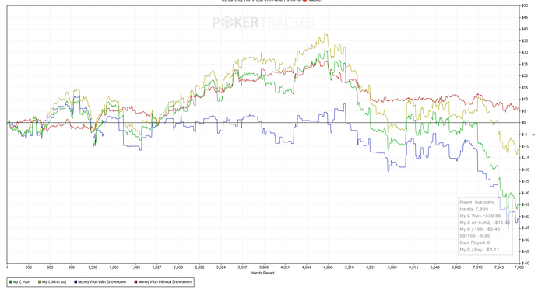The image size is (545, 290).
Task: Click the 7,313 tick on the x-axis
Action: (x=477, y=267)
